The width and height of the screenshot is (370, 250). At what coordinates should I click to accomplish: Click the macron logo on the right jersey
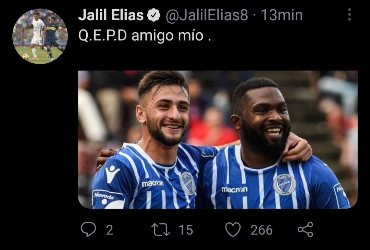[x=234, y=190]
